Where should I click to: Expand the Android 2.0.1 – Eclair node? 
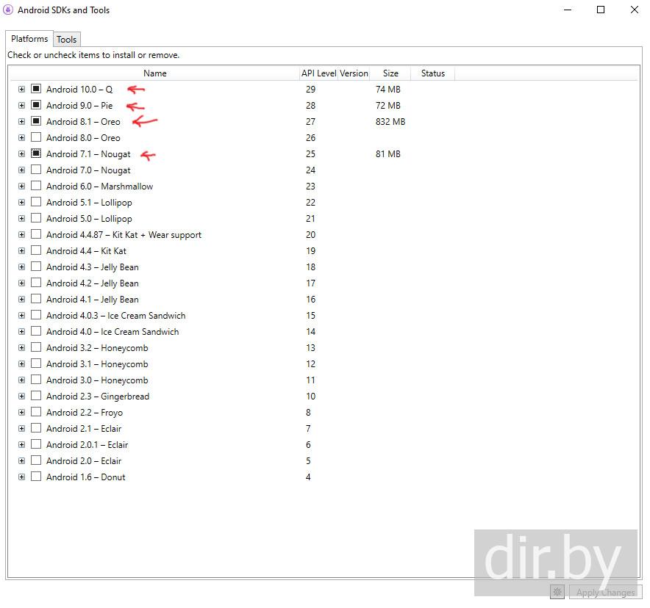21,444
